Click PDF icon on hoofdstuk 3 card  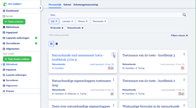pos(183,68)
